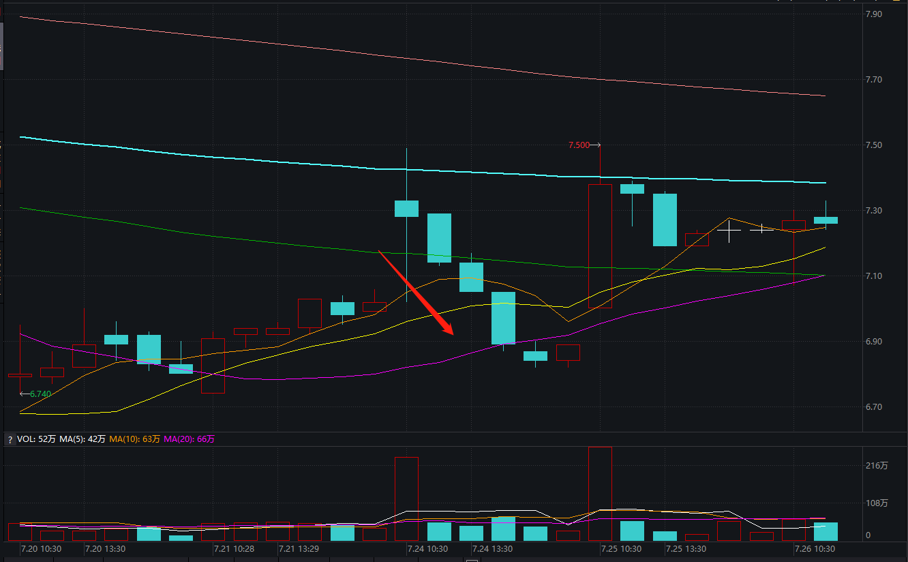The width and height of the screenshot is (908, 562).
Task: Select the orange MA(10): 63万 volume label
Action: click(133, 440)
